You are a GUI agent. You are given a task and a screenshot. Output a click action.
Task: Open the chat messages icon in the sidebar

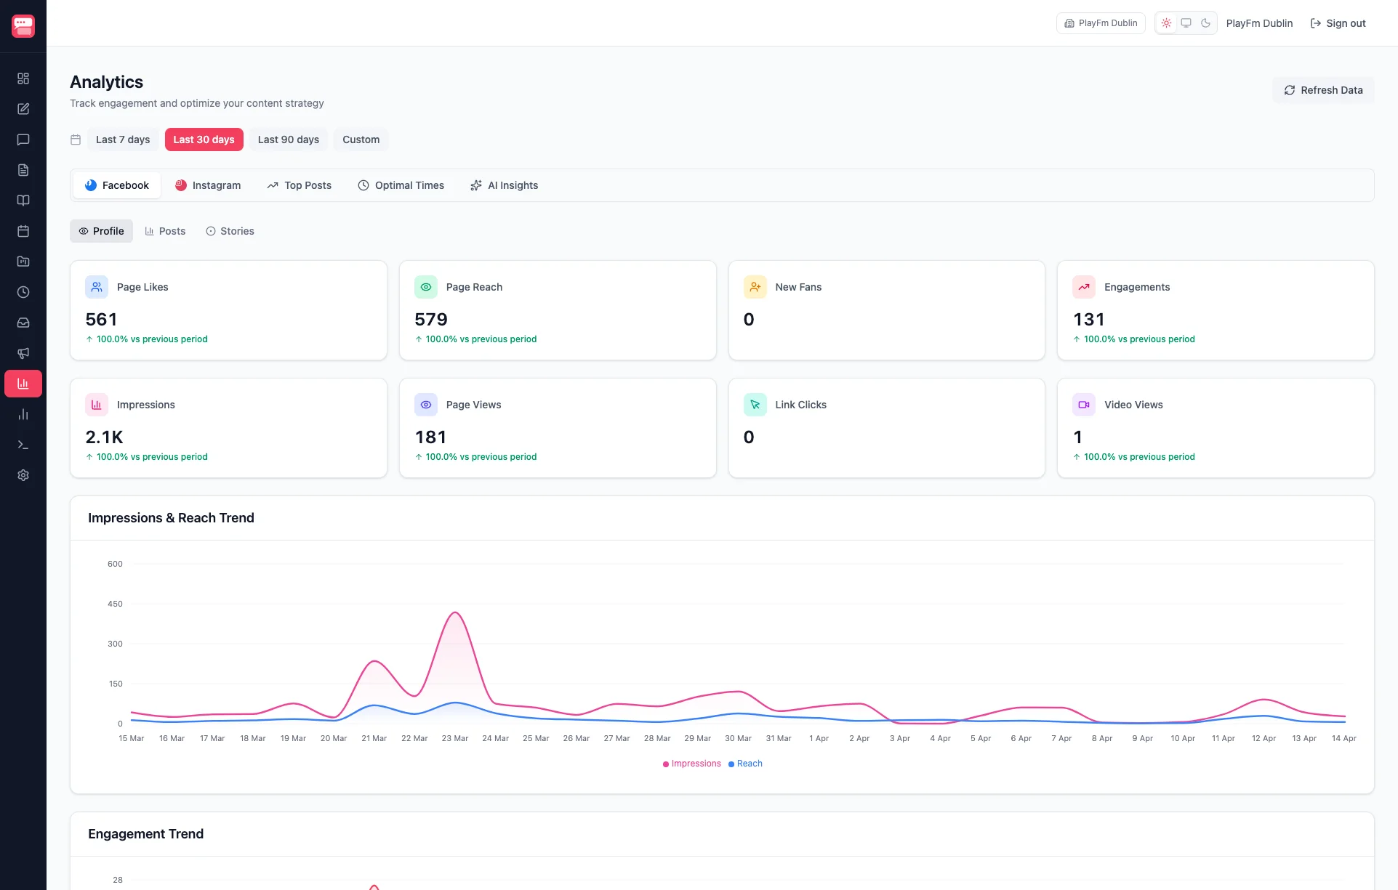click(23, 139)
